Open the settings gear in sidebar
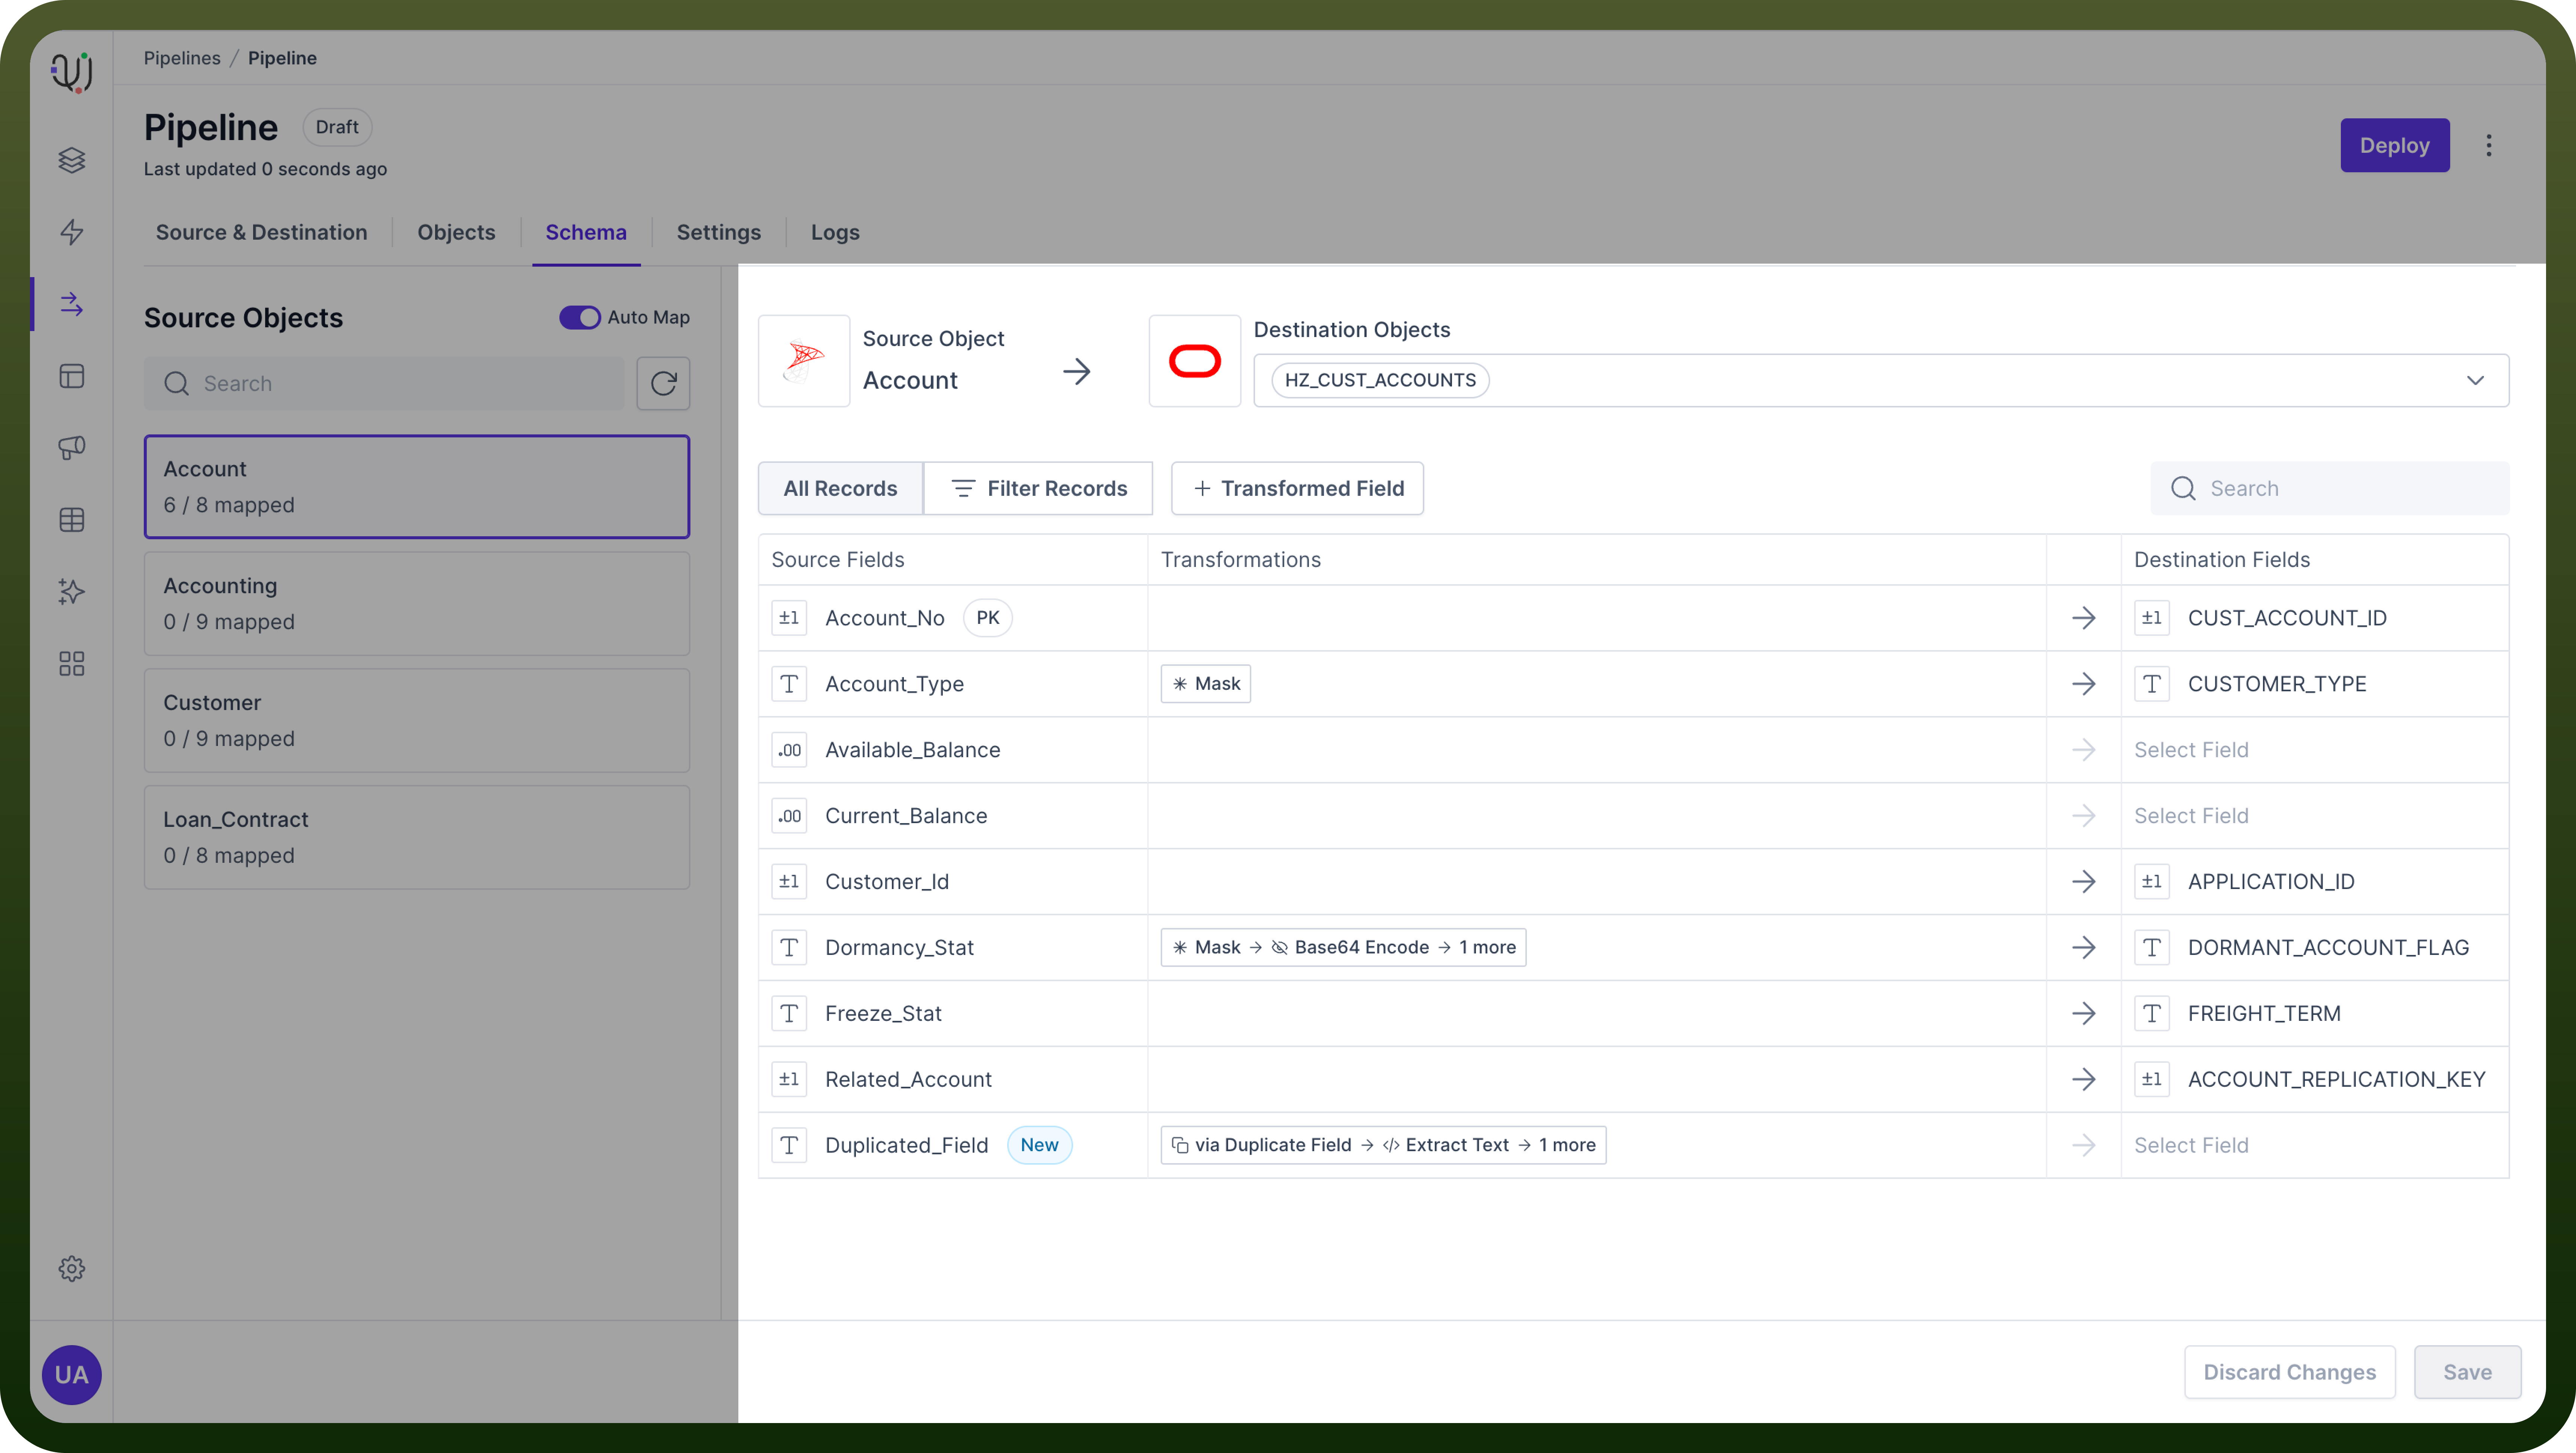This screenshot has width=2576, height=1453. (72, 1269)
